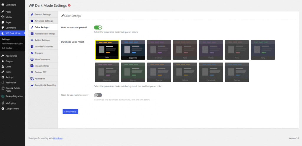Click the Custom CSS code brackets icon
Screen dimensions: 302x146
(x=32, y=72)
